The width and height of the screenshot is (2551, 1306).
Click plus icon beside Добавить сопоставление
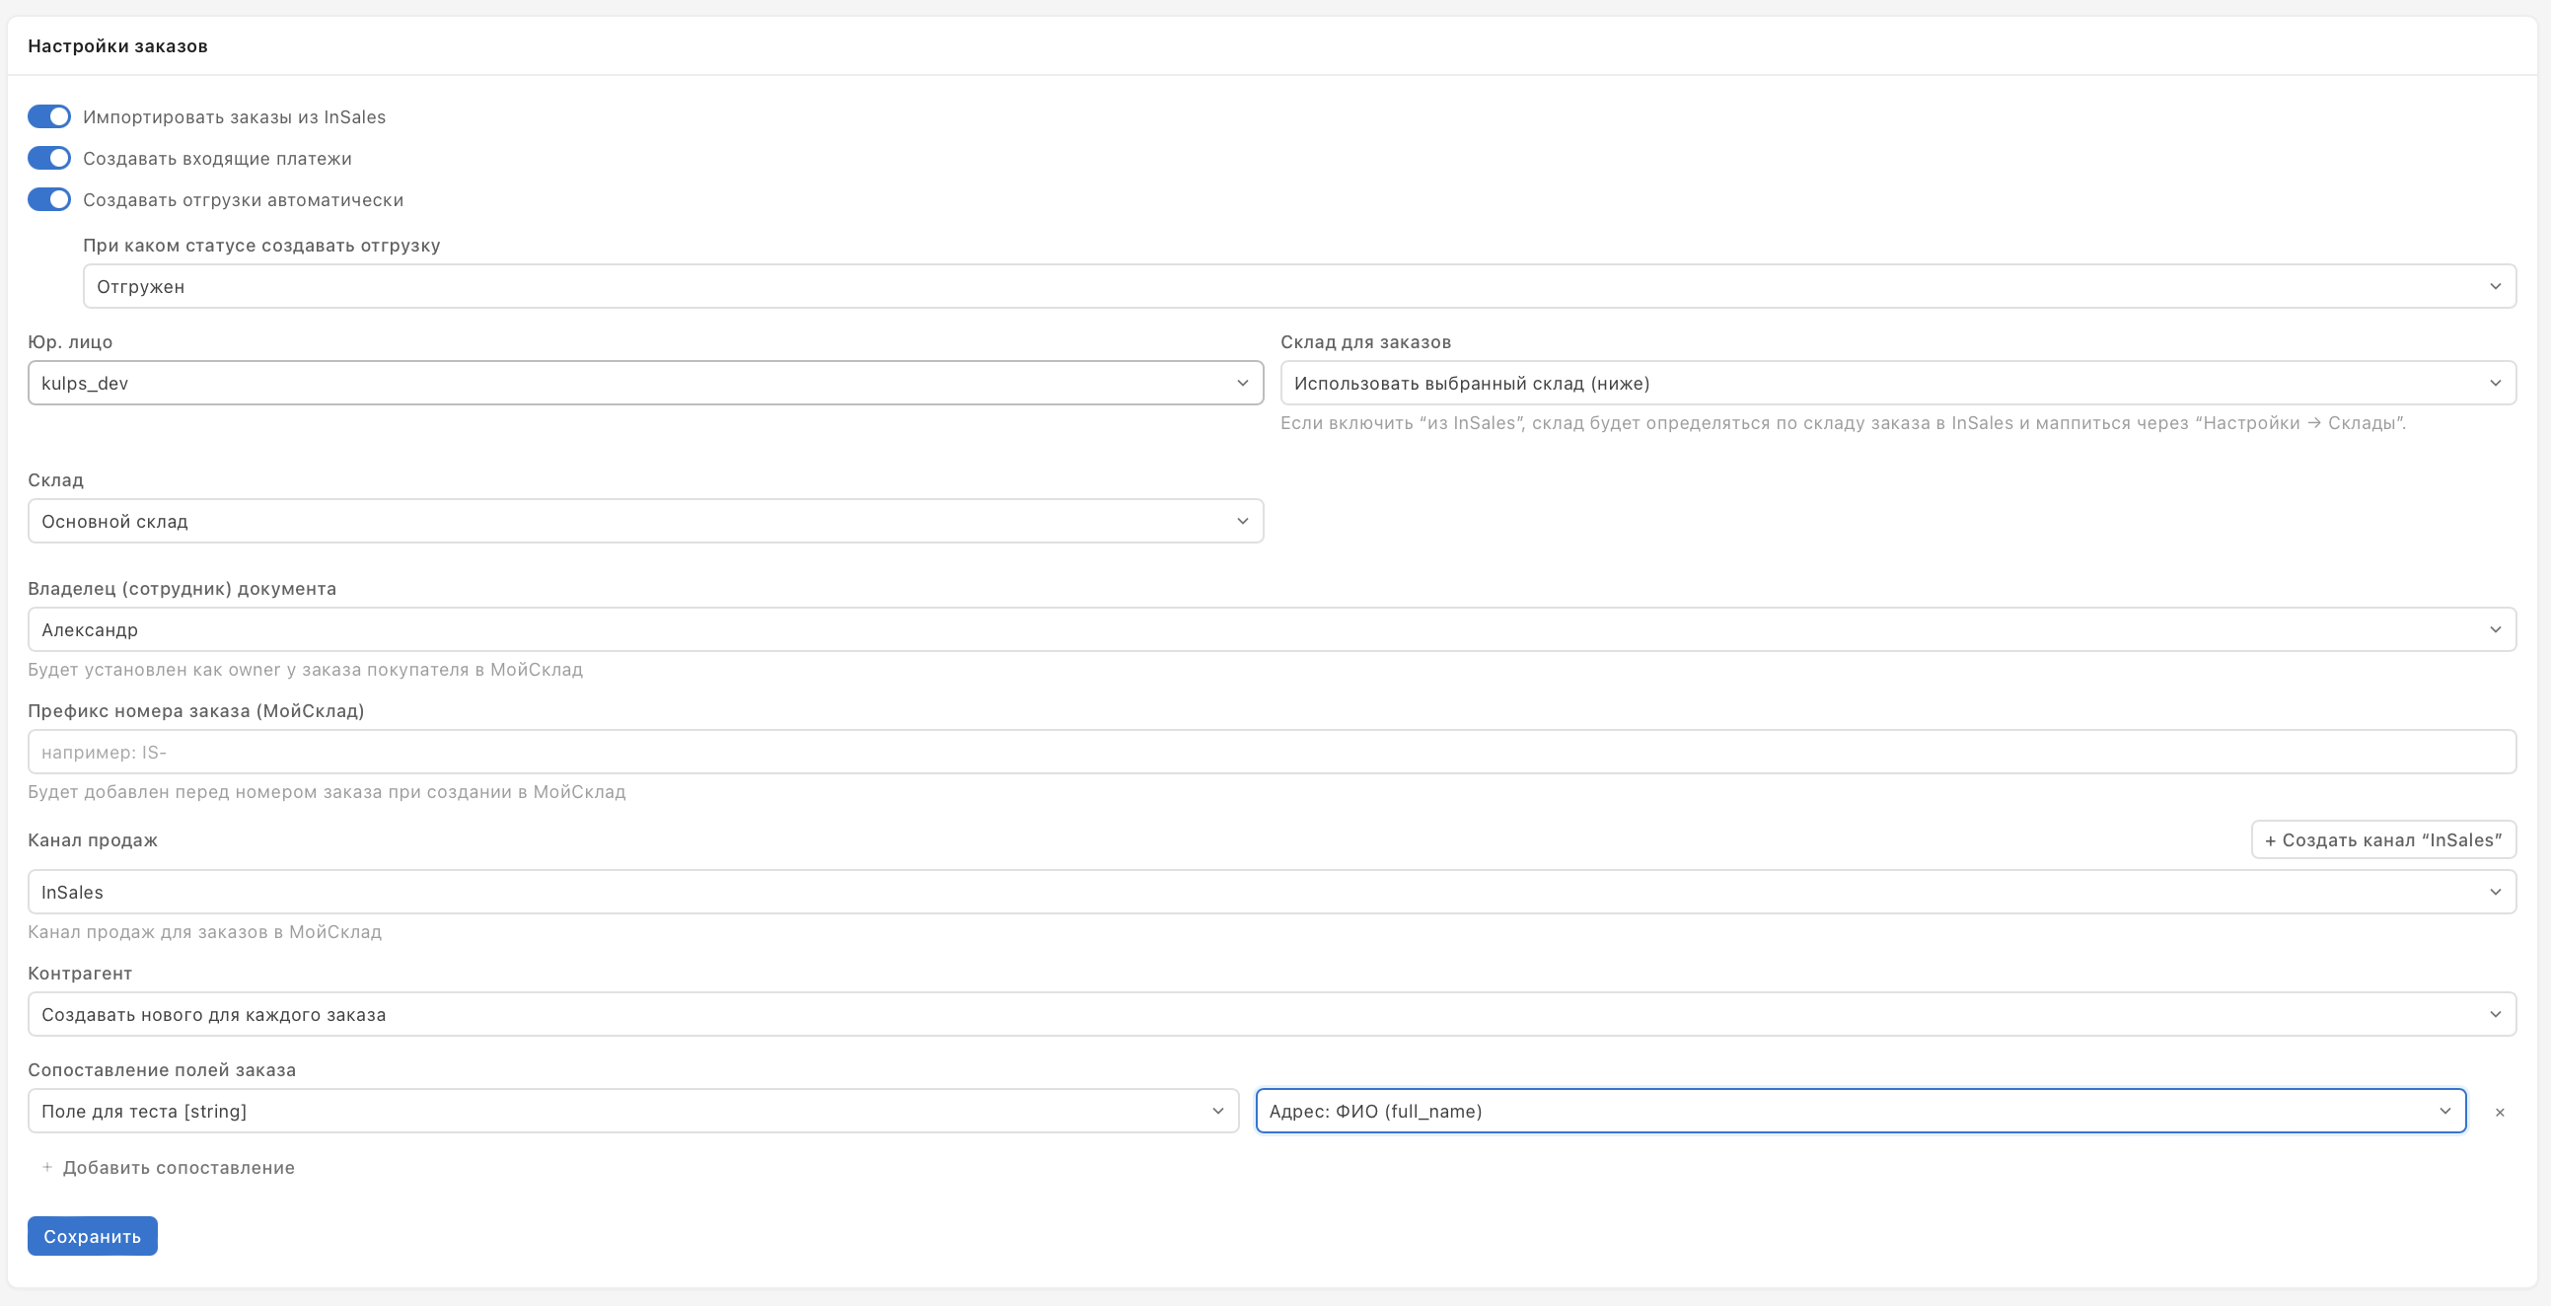[x=46, y=1167]
